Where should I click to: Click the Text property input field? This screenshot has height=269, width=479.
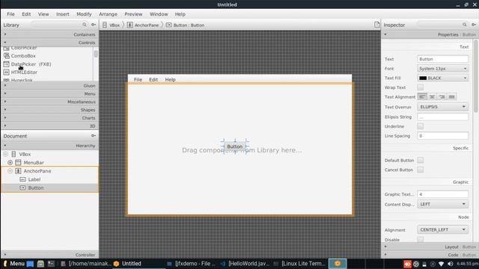click(x=442, y=59)
